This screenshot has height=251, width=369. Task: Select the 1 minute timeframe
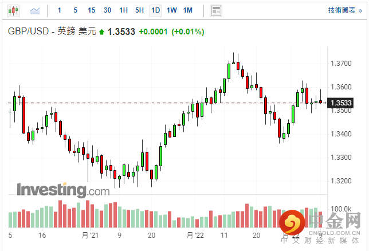(60, 10)
